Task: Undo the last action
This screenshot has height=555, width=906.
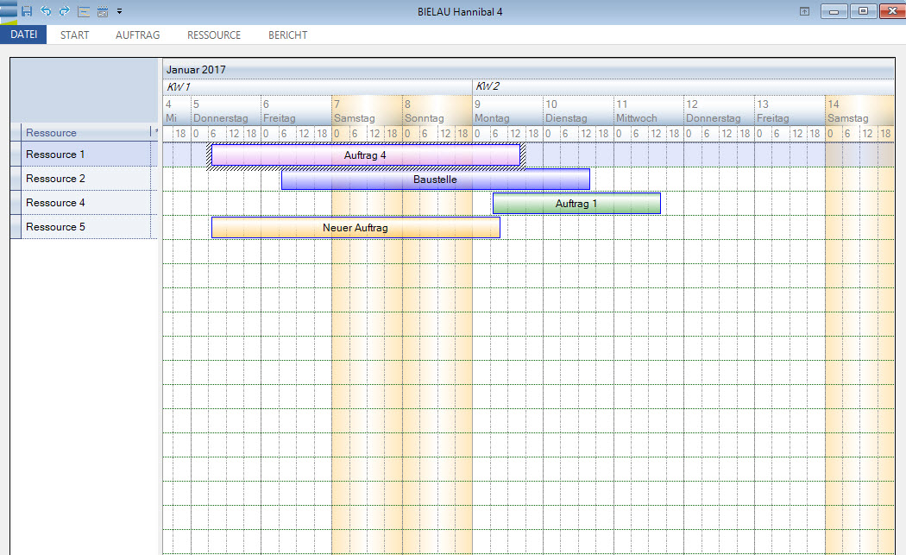Action: coord(46,11)
